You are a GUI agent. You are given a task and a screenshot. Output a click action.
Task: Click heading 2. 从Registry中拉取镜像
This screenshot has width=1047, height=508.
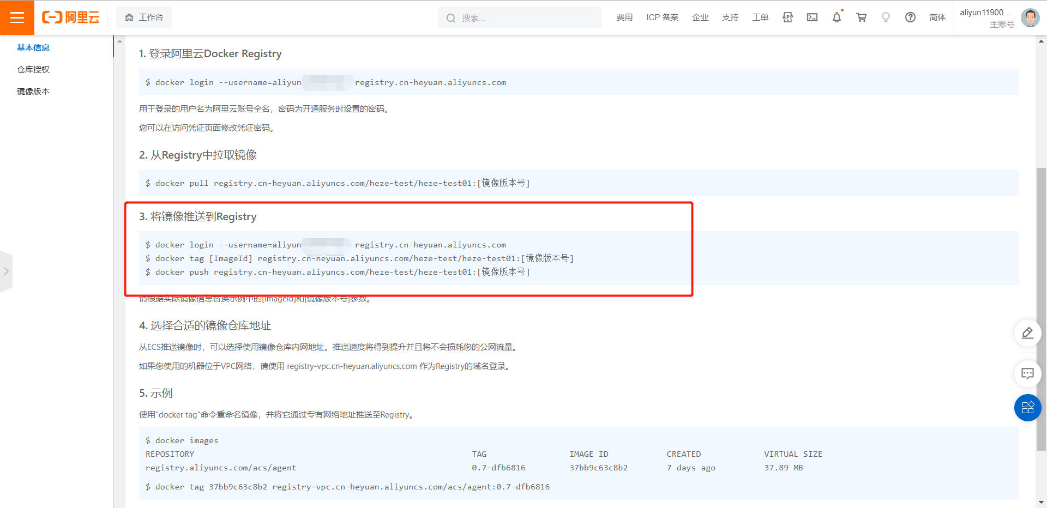pos(198,155)
